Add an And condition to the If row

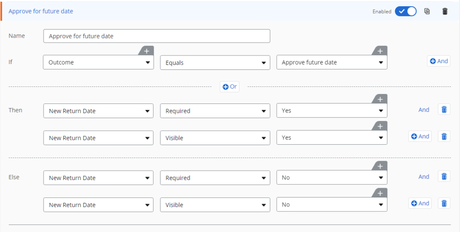pos(438,61)
